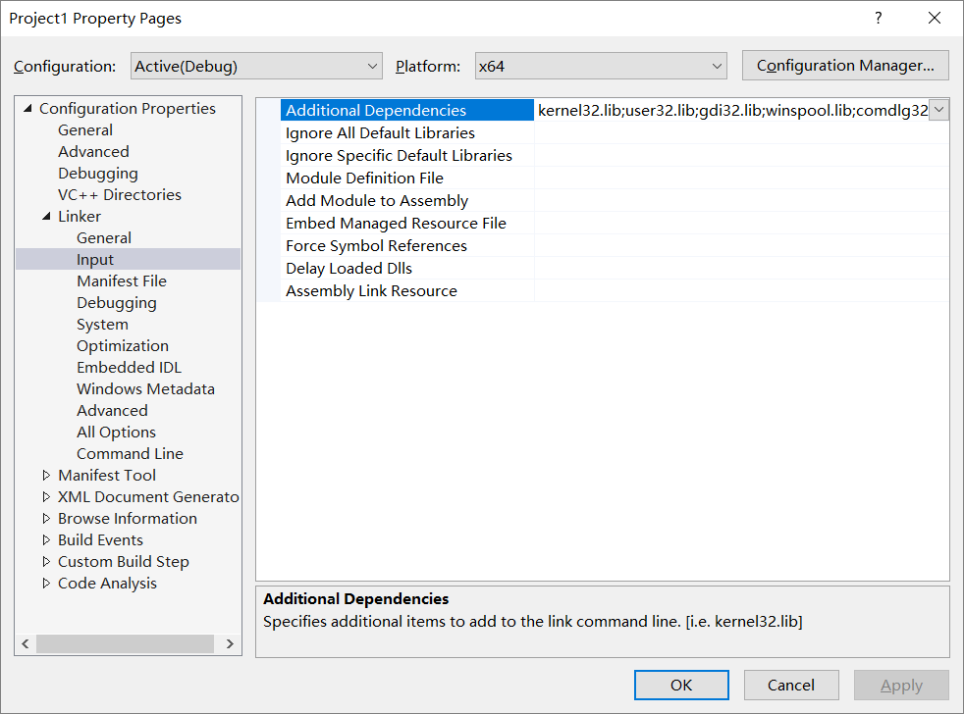The height and width of the screenshot is (714, 964).
Task: Open the Configuration Manager dialog
Action: pos(844,66)
